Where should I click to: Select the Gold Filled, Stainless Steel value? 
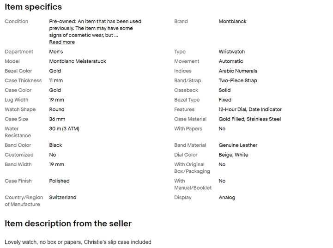(x=249, y=119)
